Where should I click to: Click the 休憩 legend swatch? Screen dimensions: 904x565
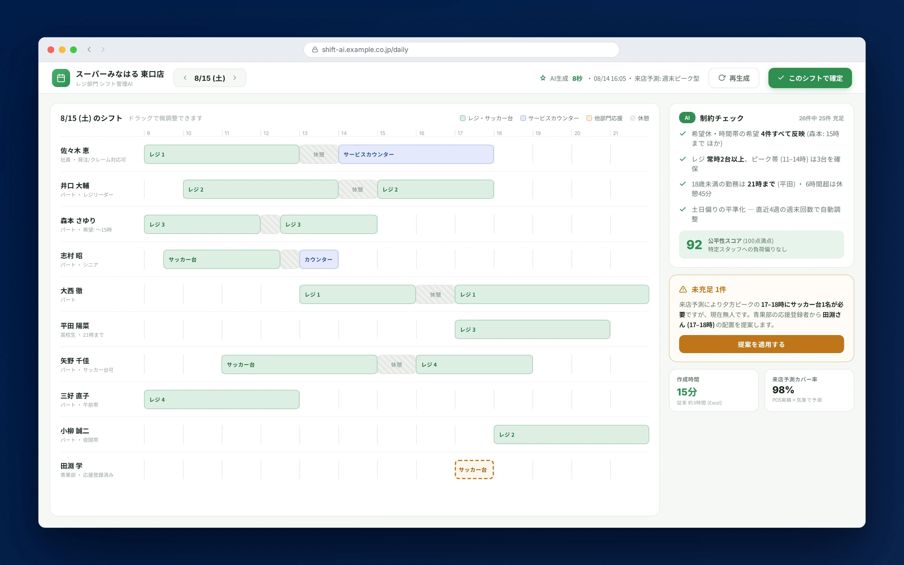633,118
